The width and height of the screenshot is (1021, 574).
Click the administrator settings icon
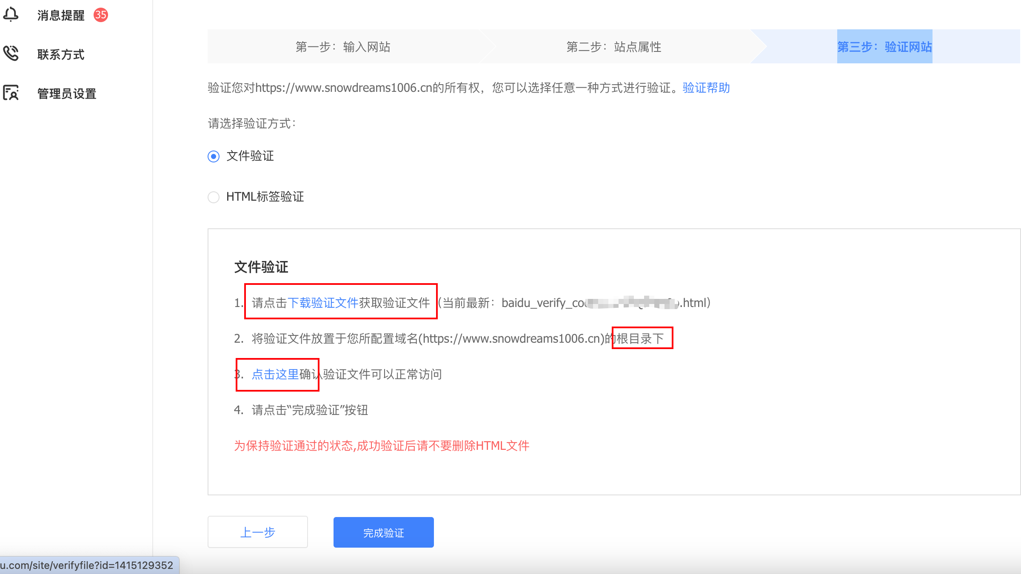point(11,93)
